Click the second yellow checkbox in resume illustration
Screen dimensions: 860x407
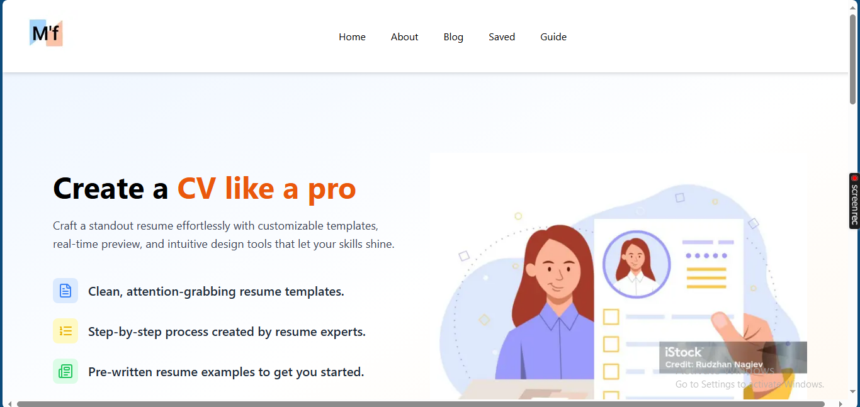tap(611, 344)
